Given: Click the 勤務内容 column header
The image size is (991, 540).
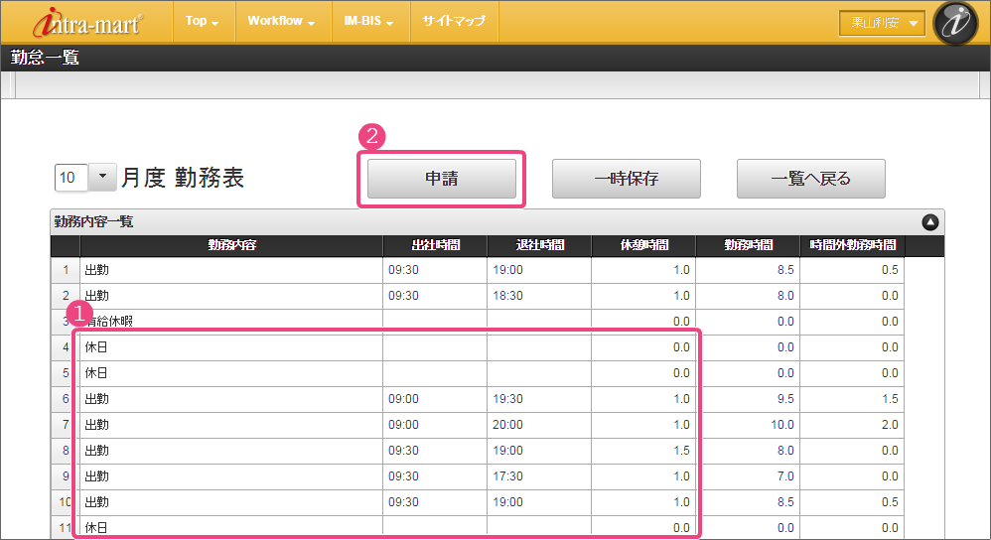Looking at the screenshot, I should click(x=231, y=245).
